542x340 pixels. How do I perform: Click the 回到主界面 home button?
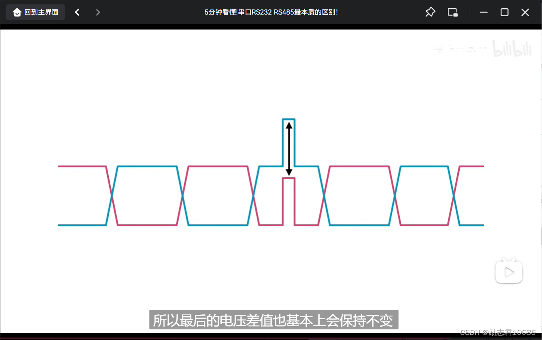(35, 12)
